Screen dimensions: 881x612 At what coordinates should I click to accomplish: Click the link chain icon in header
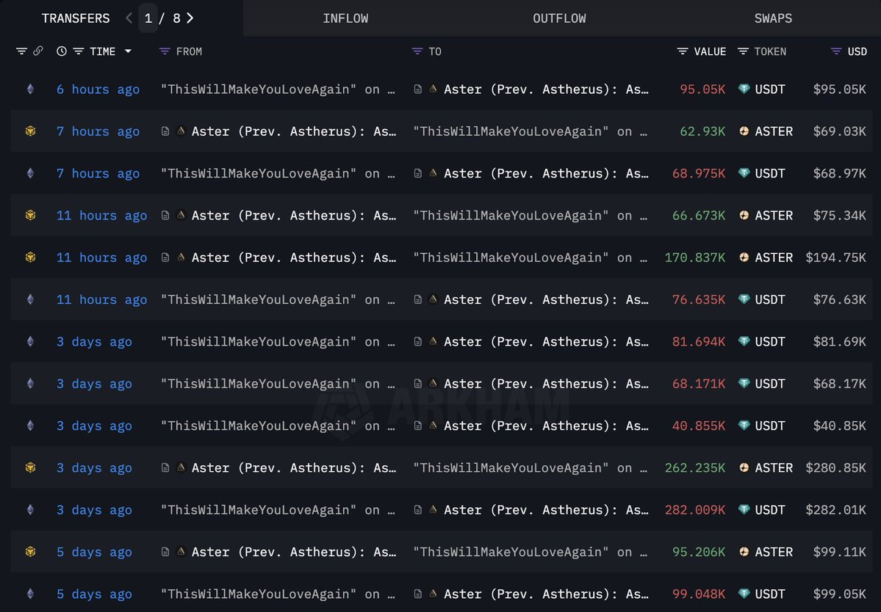pyautogui.click(x=37, y=51)
